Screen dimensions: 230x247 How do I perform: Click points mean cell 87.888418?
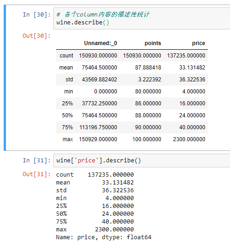pos(148,68)
